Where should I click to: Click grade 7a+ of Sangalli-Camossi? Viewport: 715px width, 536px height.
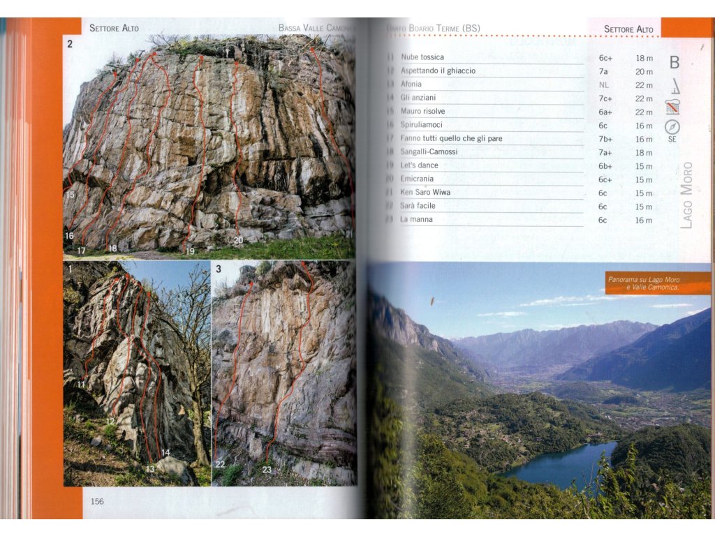tap(605, 153)
